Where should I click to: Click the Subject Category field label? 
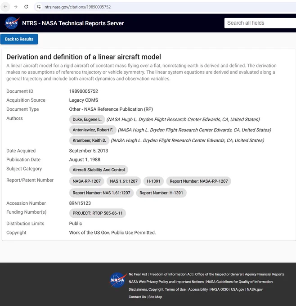[24, 169]
